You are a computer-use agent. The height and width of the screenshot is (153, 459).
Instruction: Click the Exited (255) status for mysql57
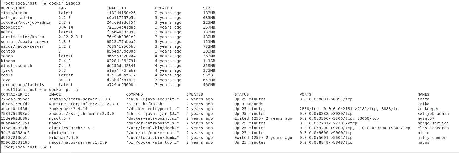(263, 118)
